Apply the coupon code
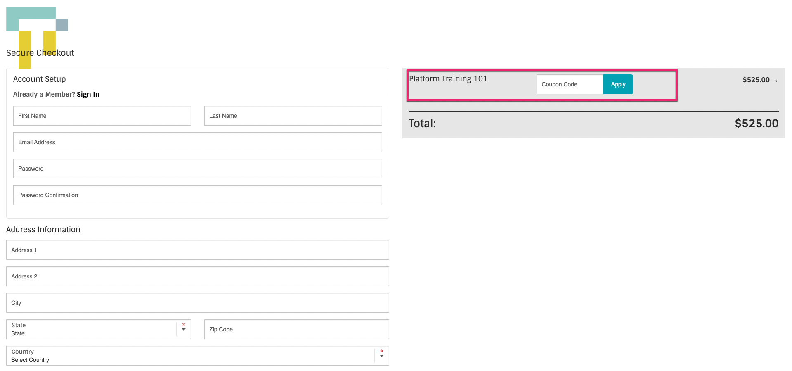Viewport: 792px width, 371px height. pyautogui.click(x=618, y=84)
